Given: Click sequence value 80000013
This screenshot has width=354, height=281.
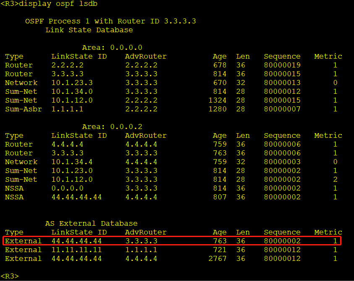Looking at the screenshot, I should tap(282, 82).
